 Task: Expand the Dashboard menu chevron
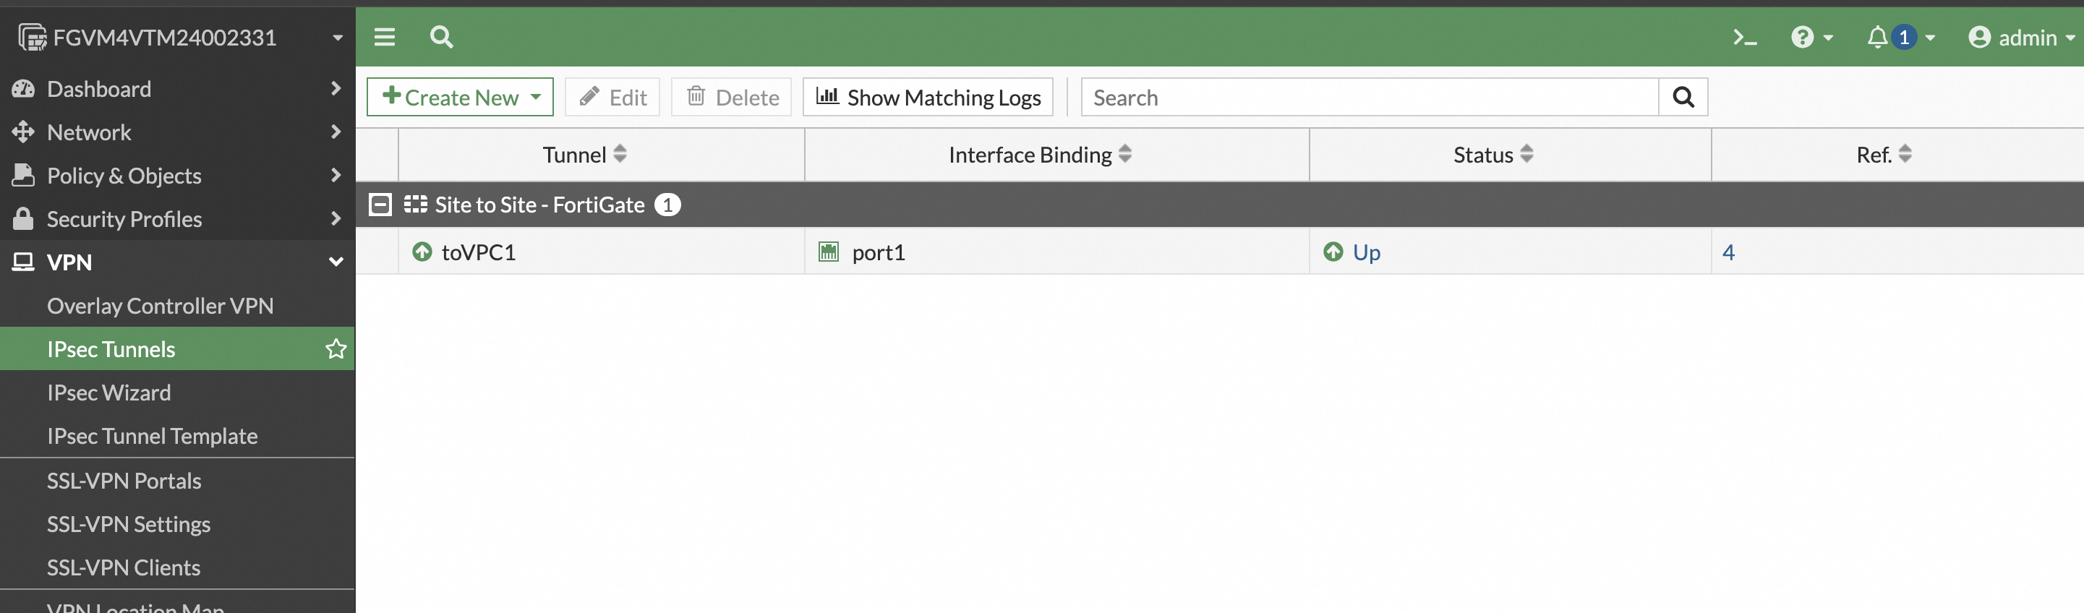pos(336,89)
